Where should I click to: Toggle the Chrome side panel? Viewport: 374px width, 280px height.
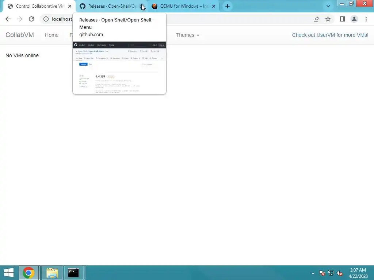point(343,19)
